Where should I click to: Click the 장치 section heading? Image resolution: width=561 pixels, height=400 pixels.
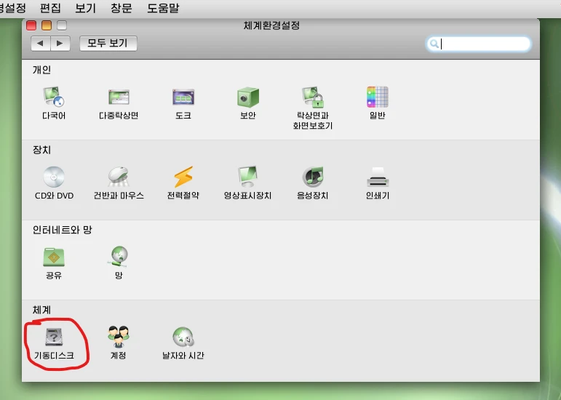[41, 150]
